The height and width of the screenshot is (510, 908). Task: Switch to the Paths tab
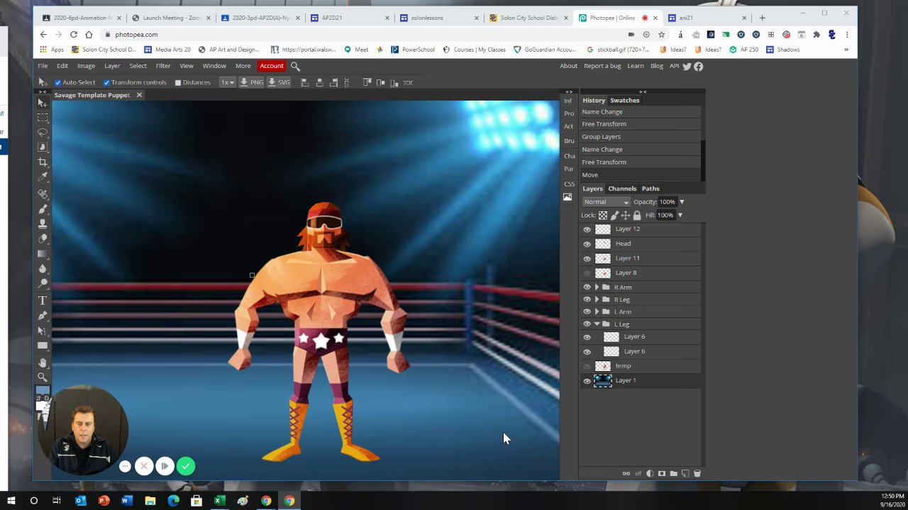tap(650, 188)
